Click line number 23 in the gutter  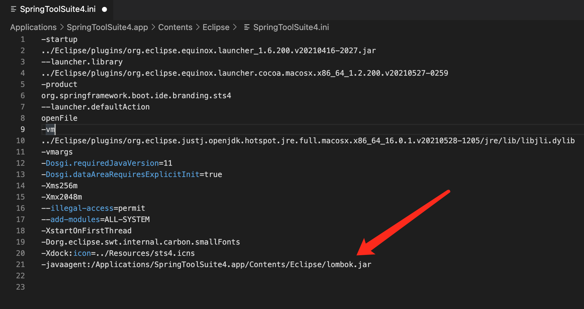click(20, 287)
